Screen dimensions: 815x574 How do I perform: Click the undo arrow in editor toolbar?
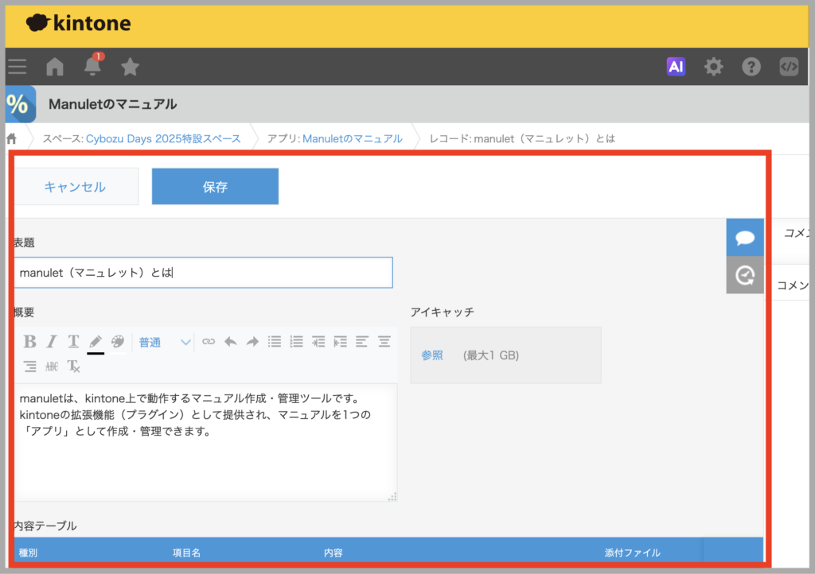(x=230, y=342)
